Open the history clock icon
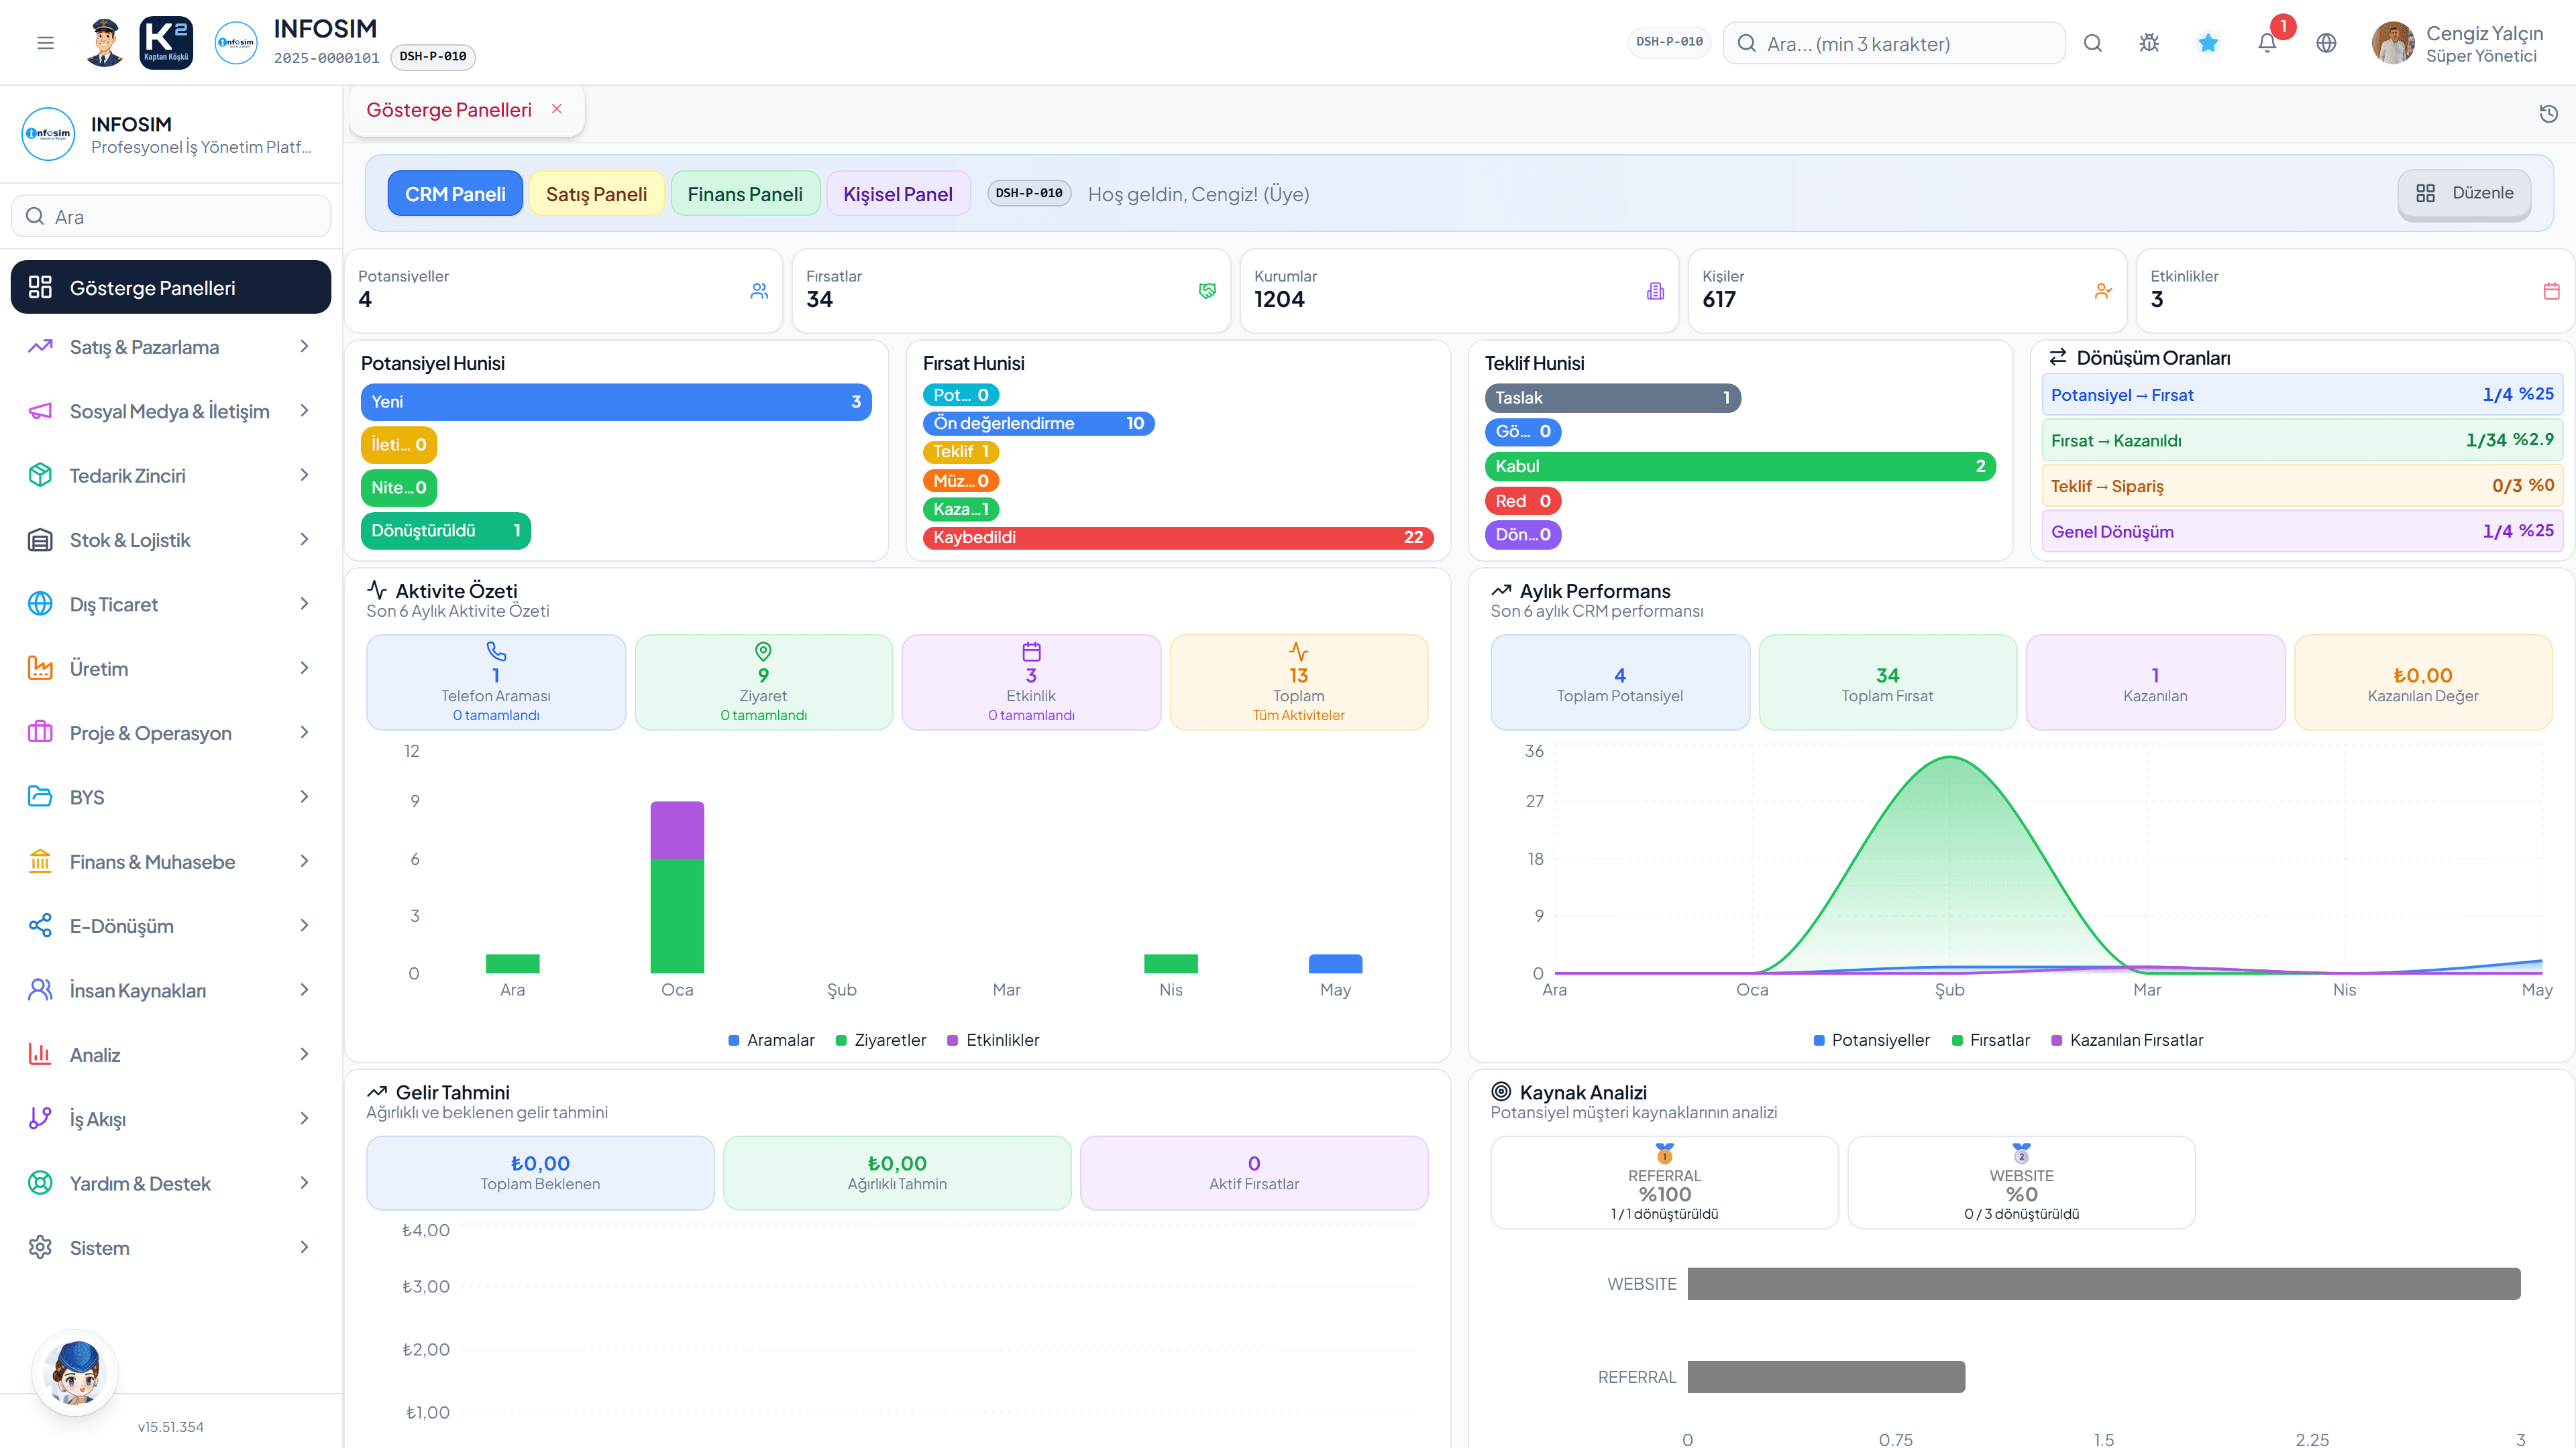The image size is (2576, 1448). click(x=2549, y=113)
